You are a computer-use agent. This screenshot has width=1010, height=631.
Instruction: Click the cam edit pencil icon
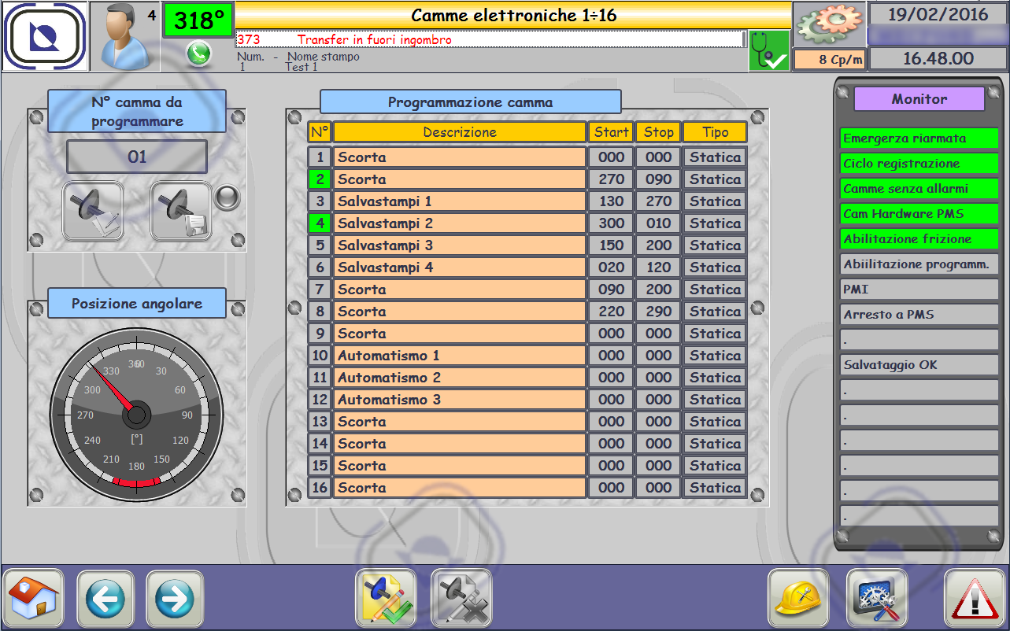click(x=93, y=211)
